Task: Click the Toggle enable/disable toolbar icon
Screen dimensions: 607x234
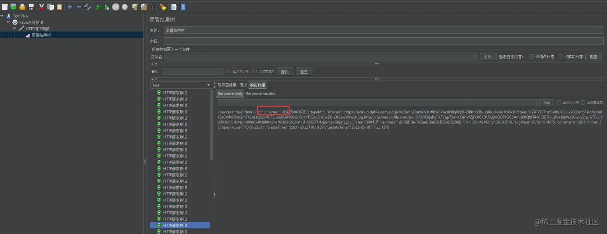Action: point(88,7)
